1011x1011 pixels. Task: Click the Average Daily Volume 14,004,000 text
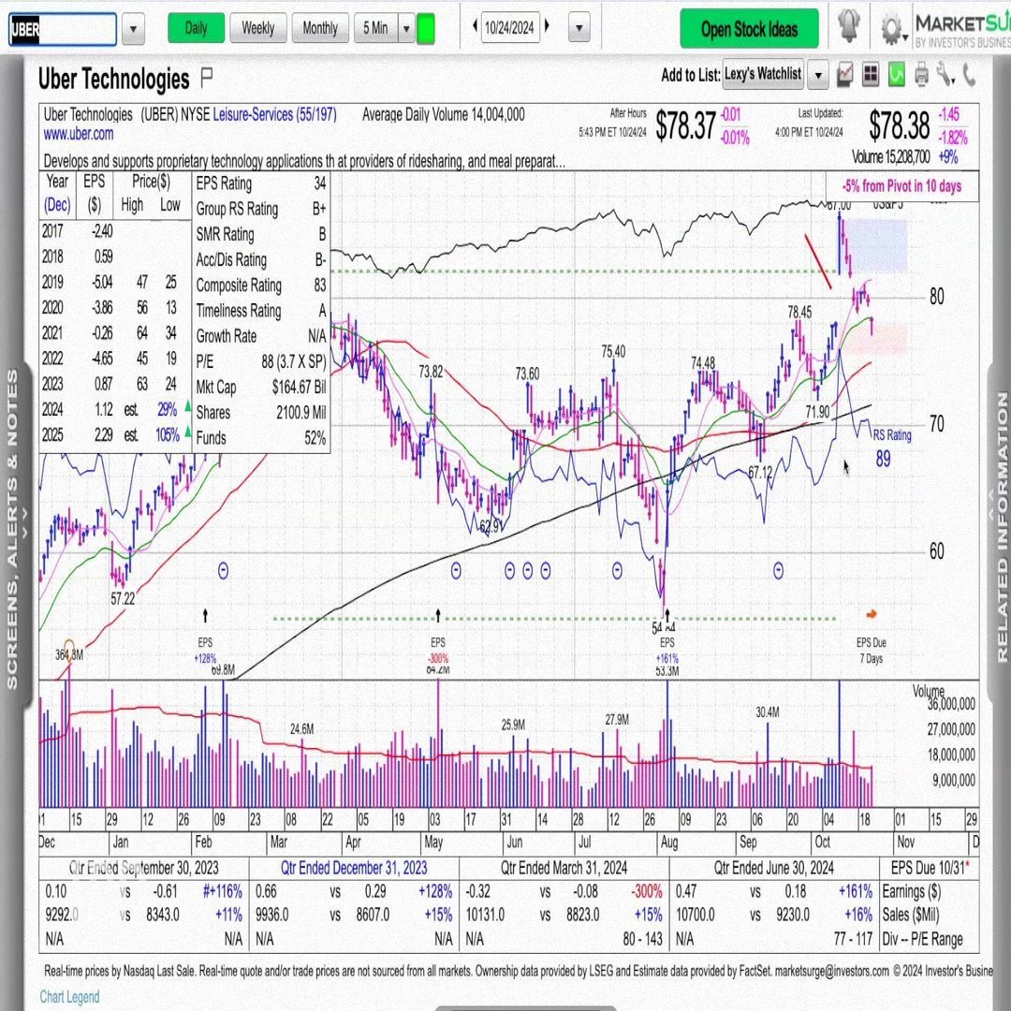[443, 115]
